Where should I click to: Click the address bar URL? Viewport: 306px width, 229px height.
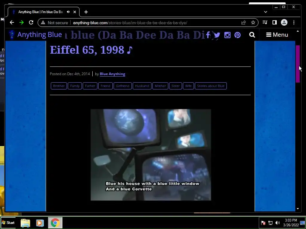click(x=130, y=23)
